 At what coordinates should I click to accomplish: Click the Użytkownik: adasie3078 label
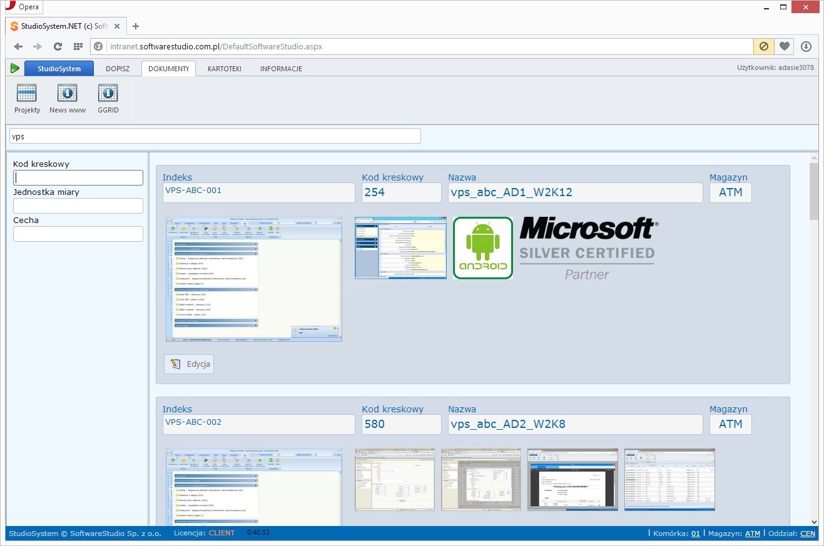tap(775, 67)
